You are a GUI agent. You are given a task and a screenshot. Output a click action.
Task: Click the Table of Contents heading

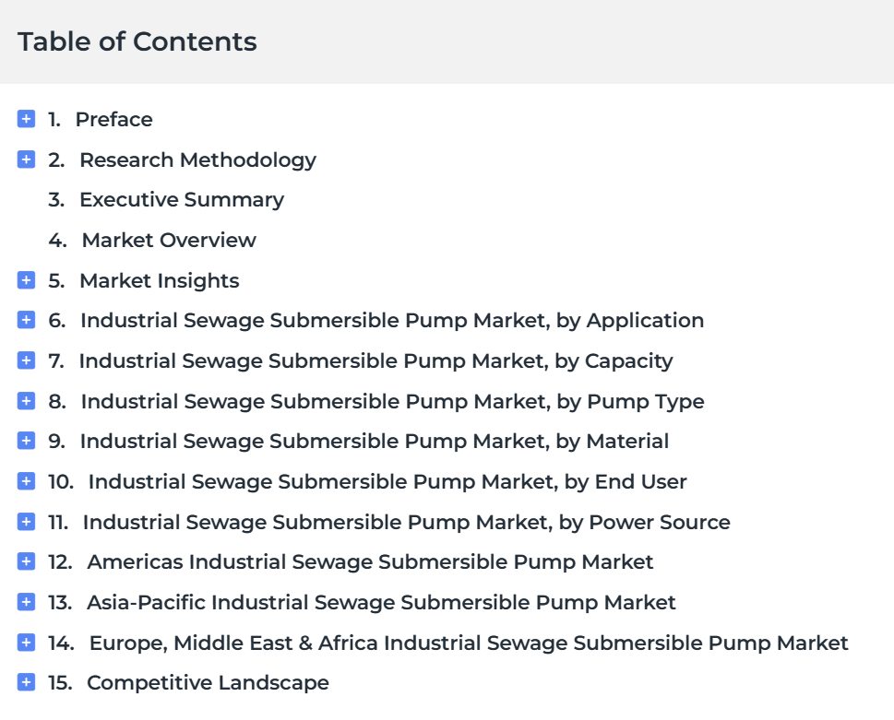tap(137, 41)
